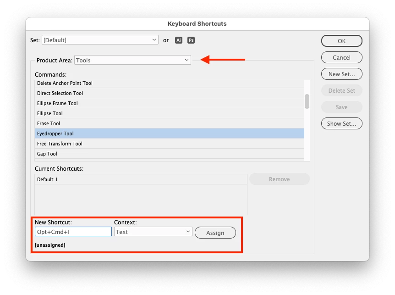Select the Default: I current shortcut
Screen dimensions: 395x295
pyautogui.click(x=141, y=179)
